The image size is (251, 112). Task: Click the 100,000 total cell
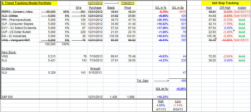(48, 44)
